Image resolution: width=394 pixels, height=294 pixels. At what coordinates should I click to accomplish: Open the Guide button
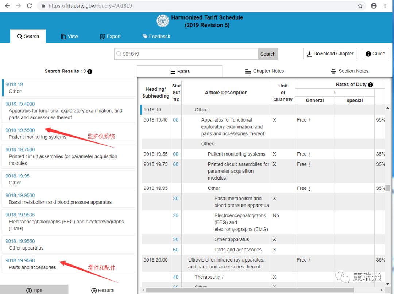tap(375, 54)
